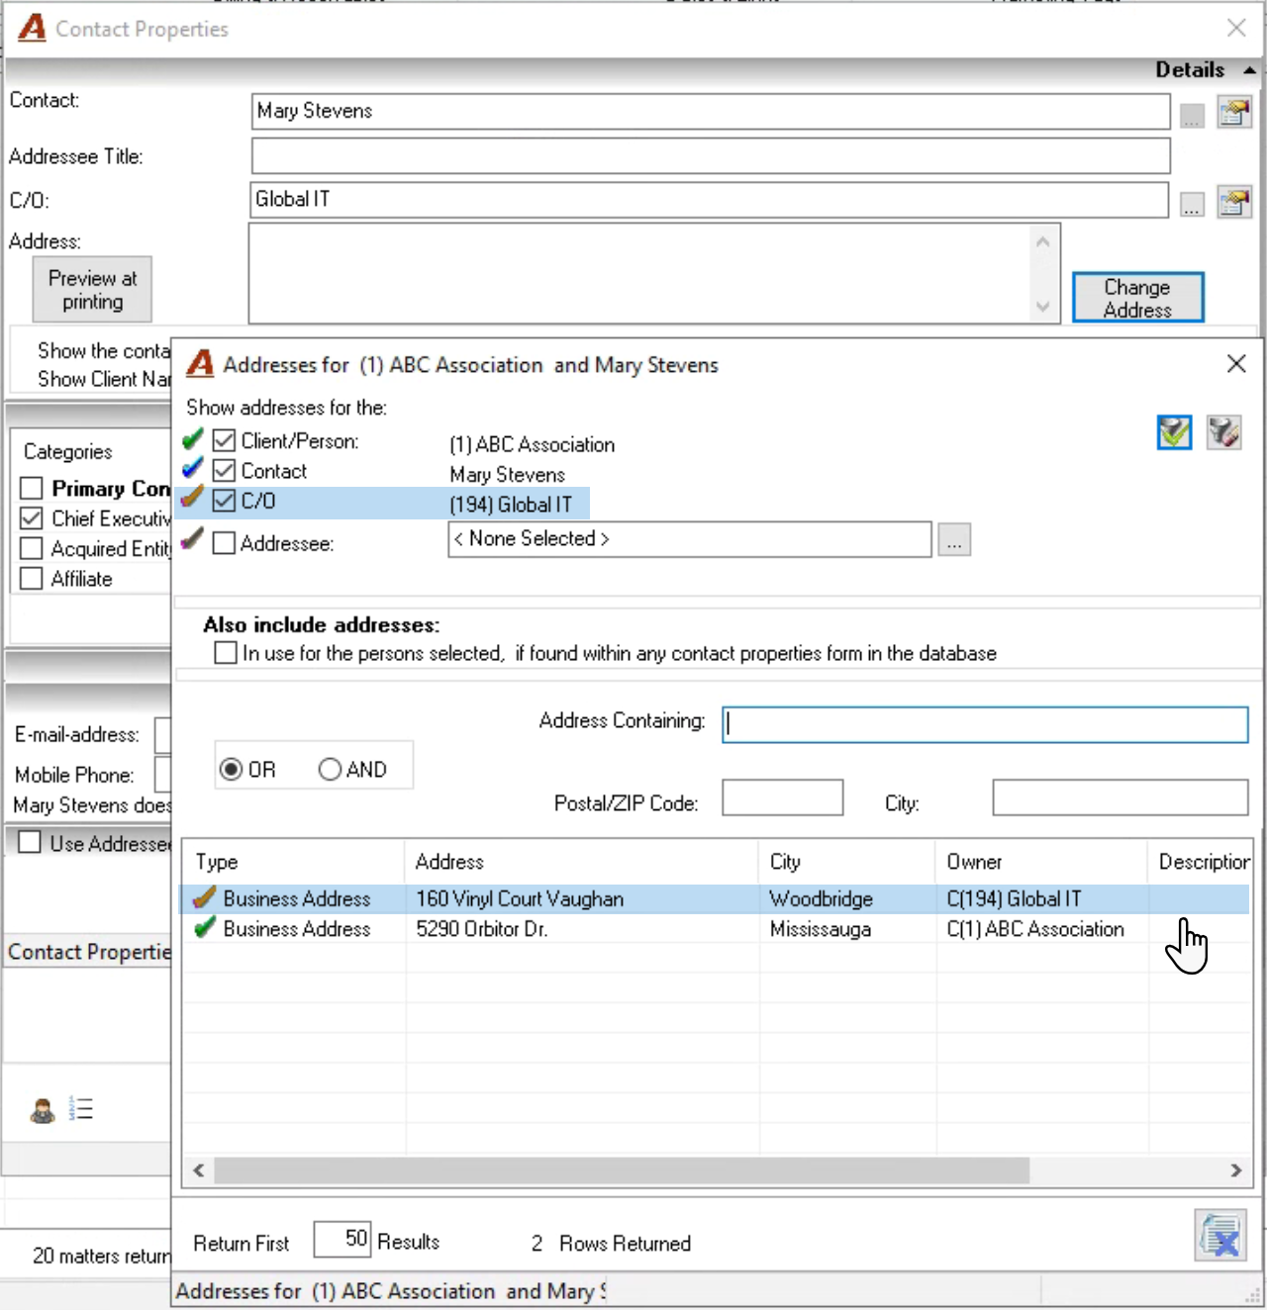The height and width of the screenshot is (1310, 1267).
Task: Click the numbered list icon
Action: pyautogui.click(x=81, y=1109)
